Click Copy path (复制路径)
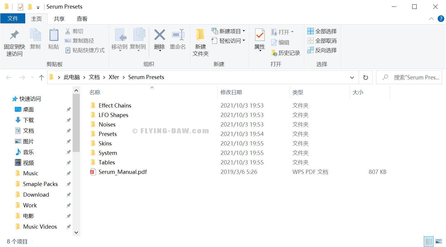This screenshot has width=446, height=247. click(x=79, y=41)
